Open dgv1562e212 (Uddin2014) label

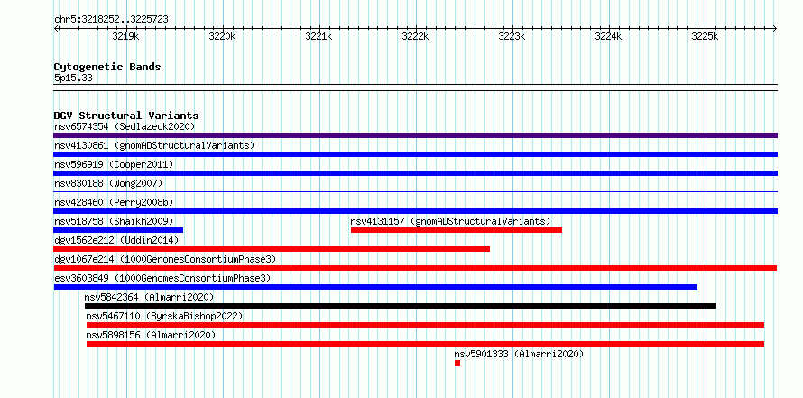point(116,240)
